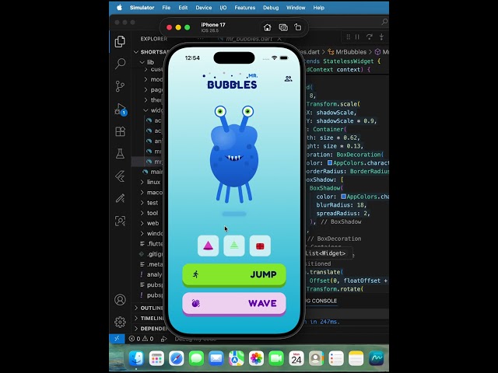
Task: Open the Source Control view
Action: [x=120, y=86]
